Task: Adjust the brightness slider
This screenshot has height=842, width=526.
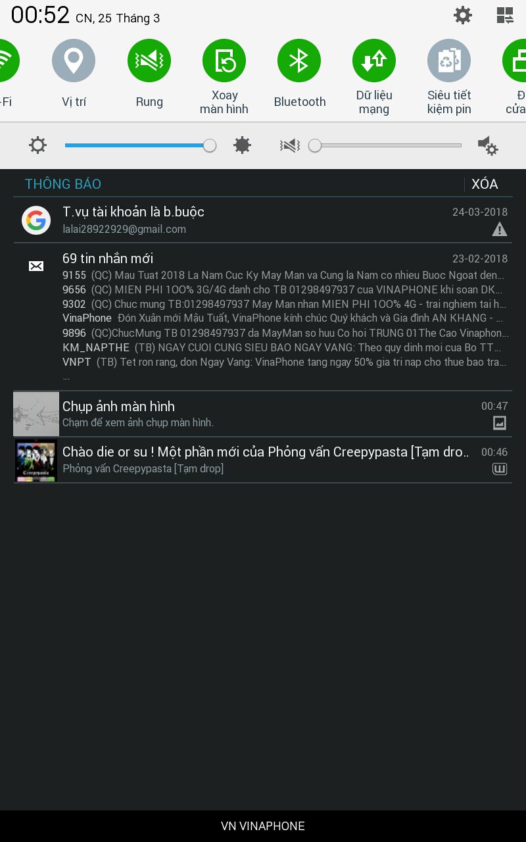Action: (140, 145)
